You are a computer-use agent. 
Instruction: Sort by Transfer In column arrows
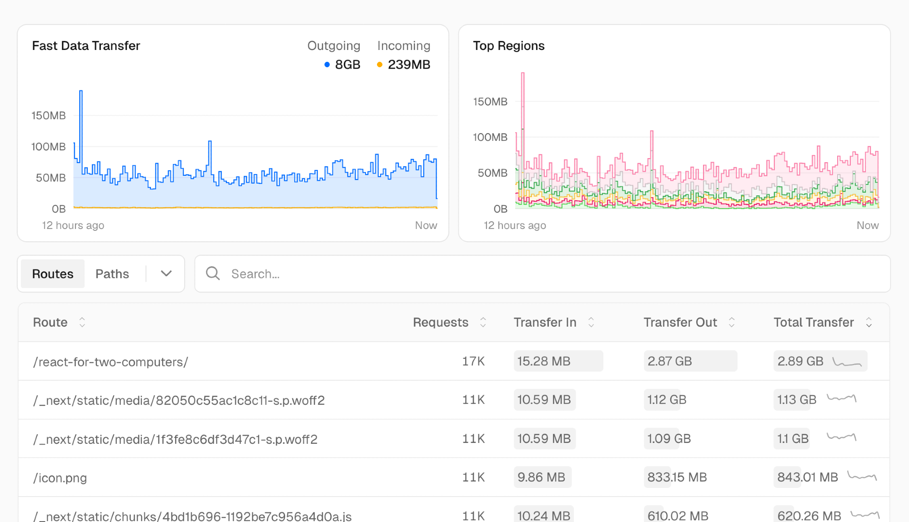(591, 322)
